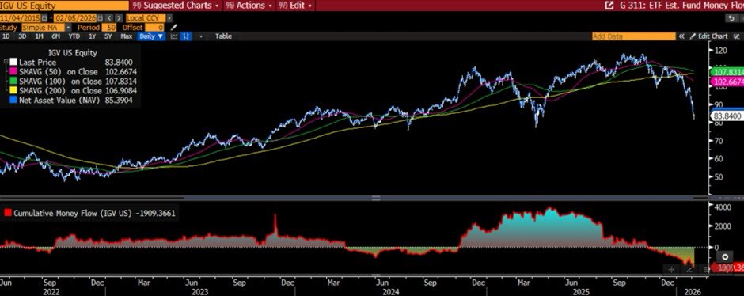This screenshot has width=744, height=296.
Task: Click the 83.8400 last price axis tag
Action: point(727,116)
